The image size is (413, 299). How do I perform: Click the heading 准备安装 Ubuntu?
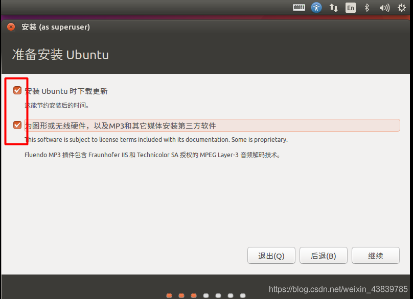click(x=60, y=55)
